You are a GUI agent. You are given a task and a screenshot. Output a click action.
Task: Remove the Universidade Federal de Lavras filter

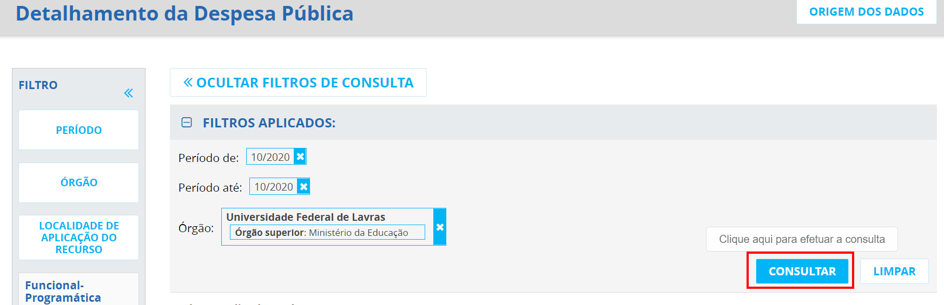pos(440,227)
